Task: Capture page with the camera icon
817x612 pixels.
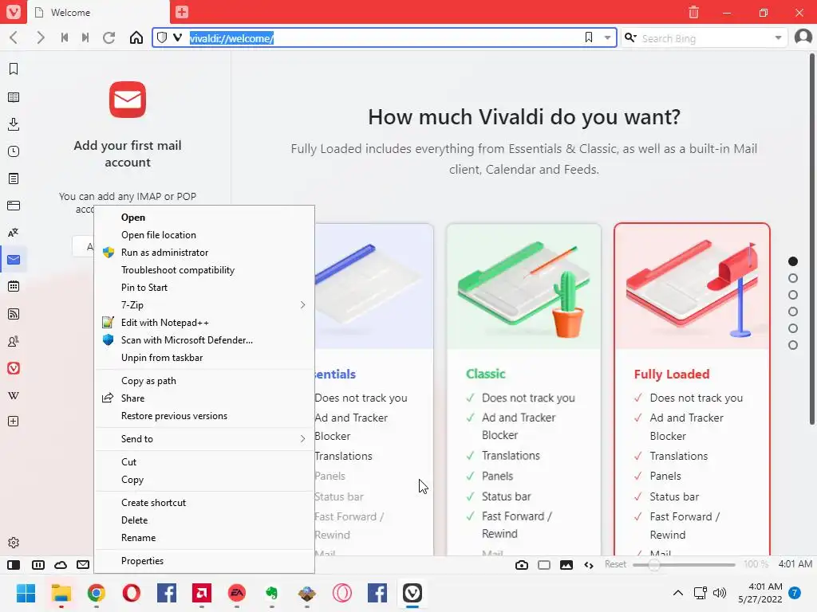Action: (x=522, y=565)
